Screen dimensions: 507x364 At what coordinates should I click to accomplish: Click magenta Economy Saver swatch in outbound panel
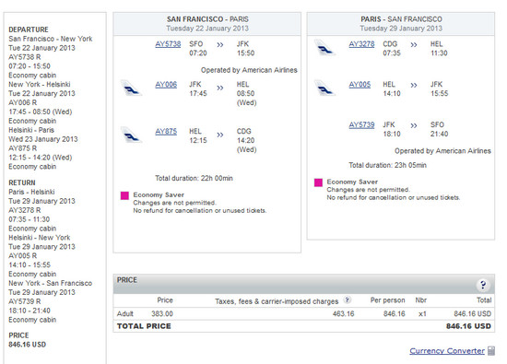tap(124, 195)
